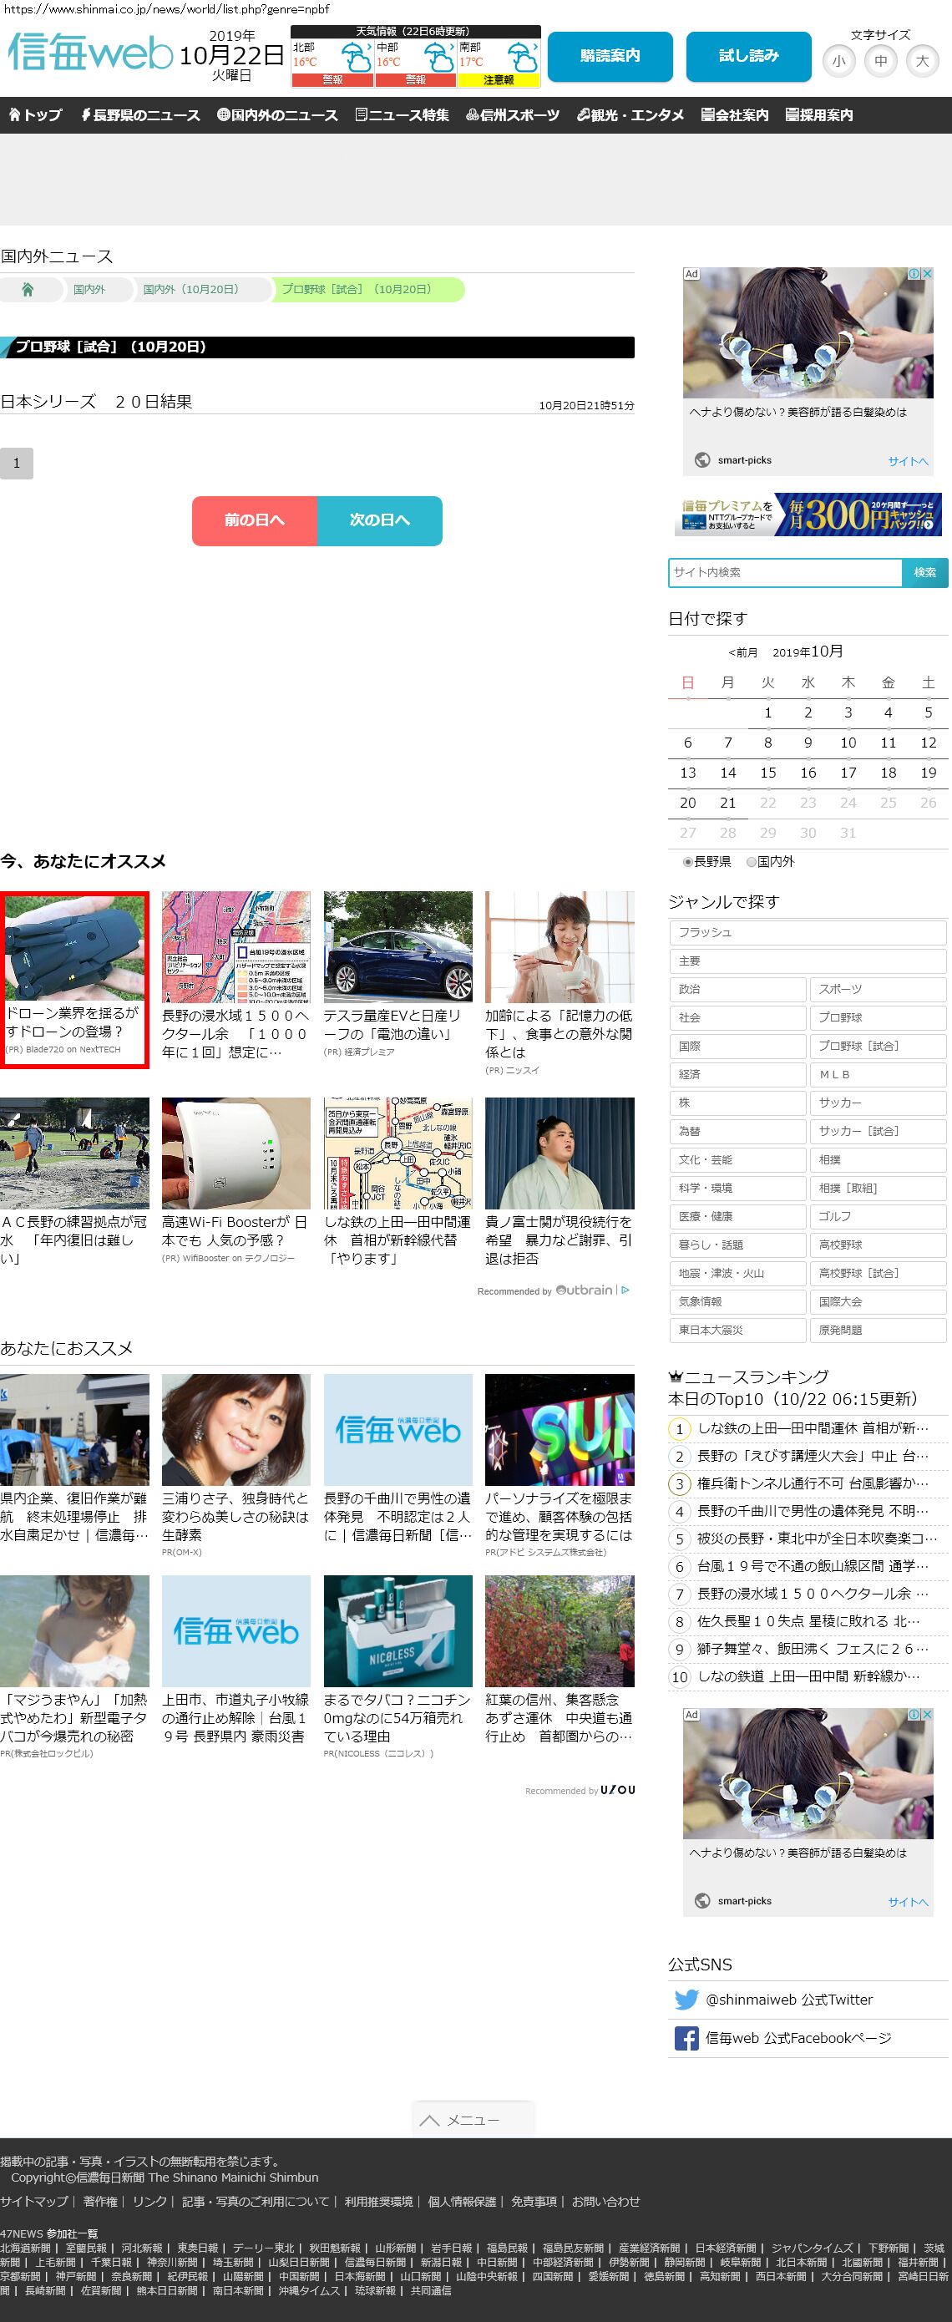Click the site search input field
The image size is (952, 2322).
coord(784,572)
